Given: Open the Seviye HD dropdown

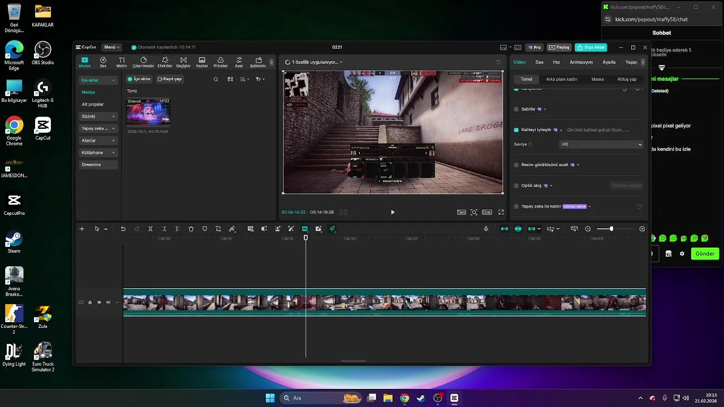Looking at the screenshot, I should click(x=601, y=144).
